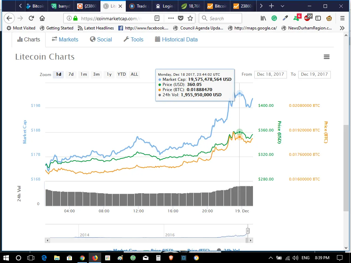Click the green Grammarly extension icon
351x263 pixels.
274,18
